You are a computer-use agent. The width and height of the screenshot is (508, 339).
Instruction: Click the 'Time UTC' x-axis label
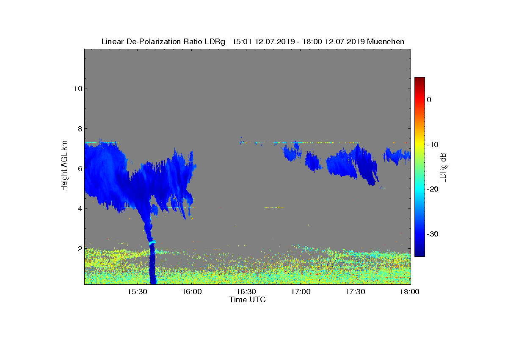click(247, 300)
